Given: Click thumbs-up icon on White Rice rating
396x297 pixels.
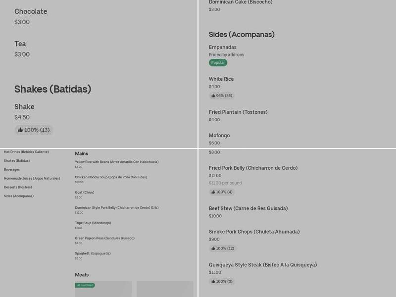Looking at the screenshot, I should tap(213, 96).
